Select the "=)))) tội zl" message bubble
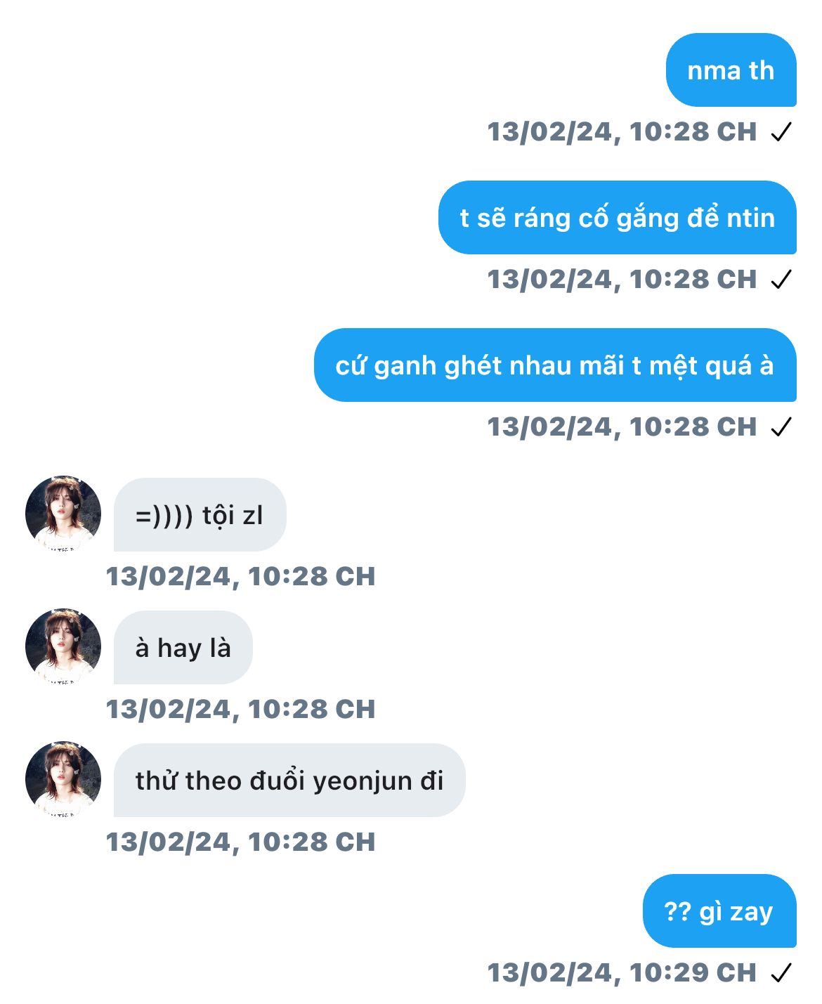This screenshot has width=822, height=1004. coord(200,514)
